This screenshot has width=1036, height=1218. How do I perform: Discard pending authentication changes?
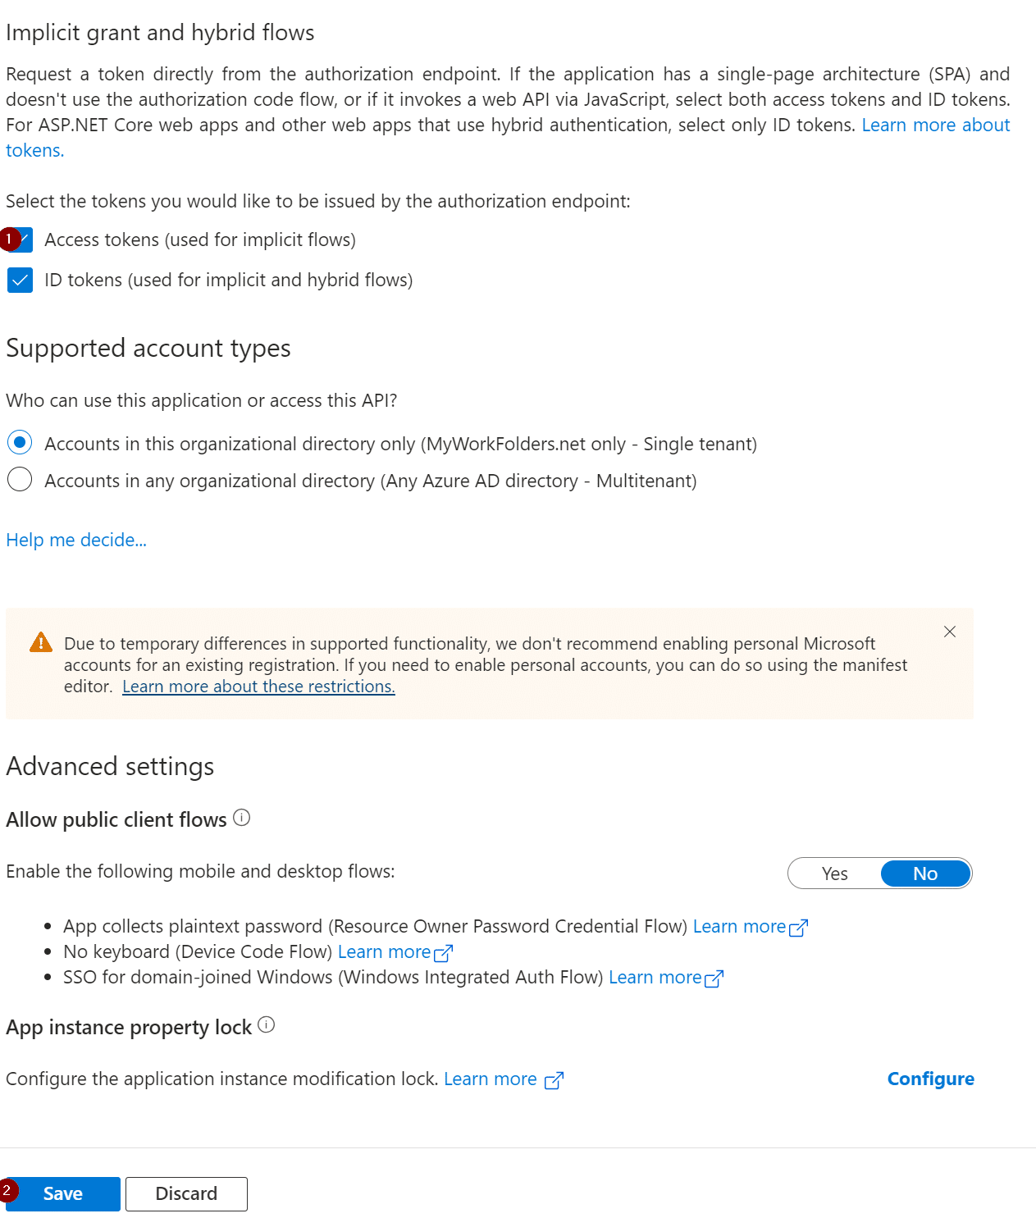[x=186, y=1193]
